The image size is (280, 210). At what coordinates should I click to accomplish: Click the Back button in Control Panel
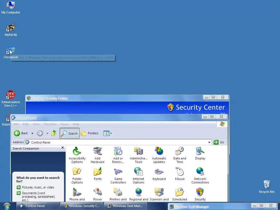21,133
